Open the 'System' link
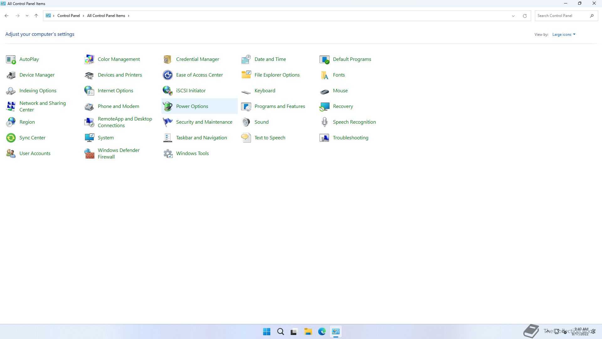Screen dimensions: 602x339 [106, 138]
